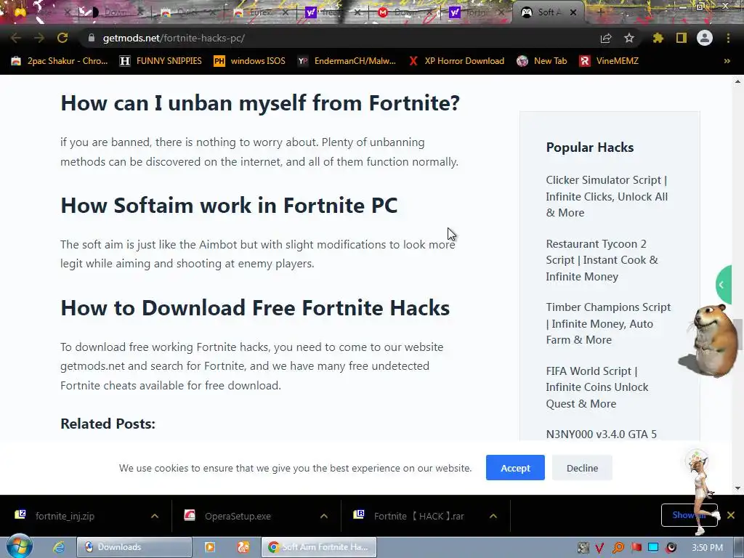Image resolution: width=744 pixels, height=558 pixels.
Task: Open the share page icon in address bar
Action: point(606,38)
